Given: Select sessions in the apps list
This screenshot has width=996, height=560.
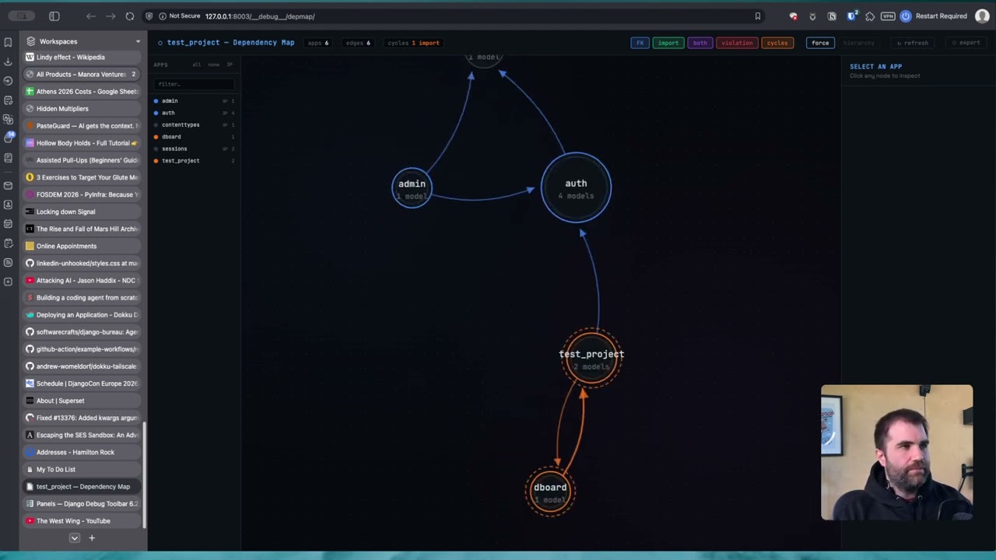Looking at the screenshot, I should [195, 149].
